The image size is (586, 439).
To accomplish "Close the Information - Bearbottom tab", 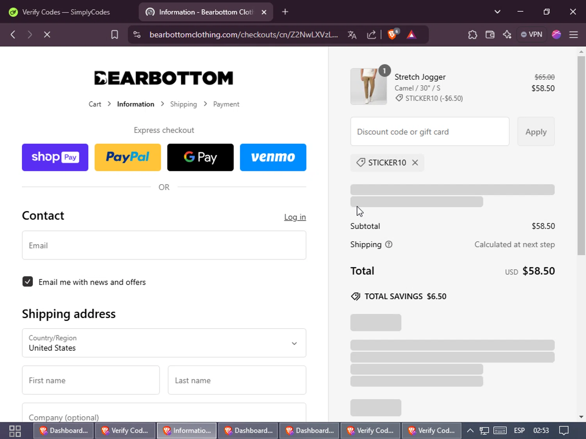I will tap(264, 12).
